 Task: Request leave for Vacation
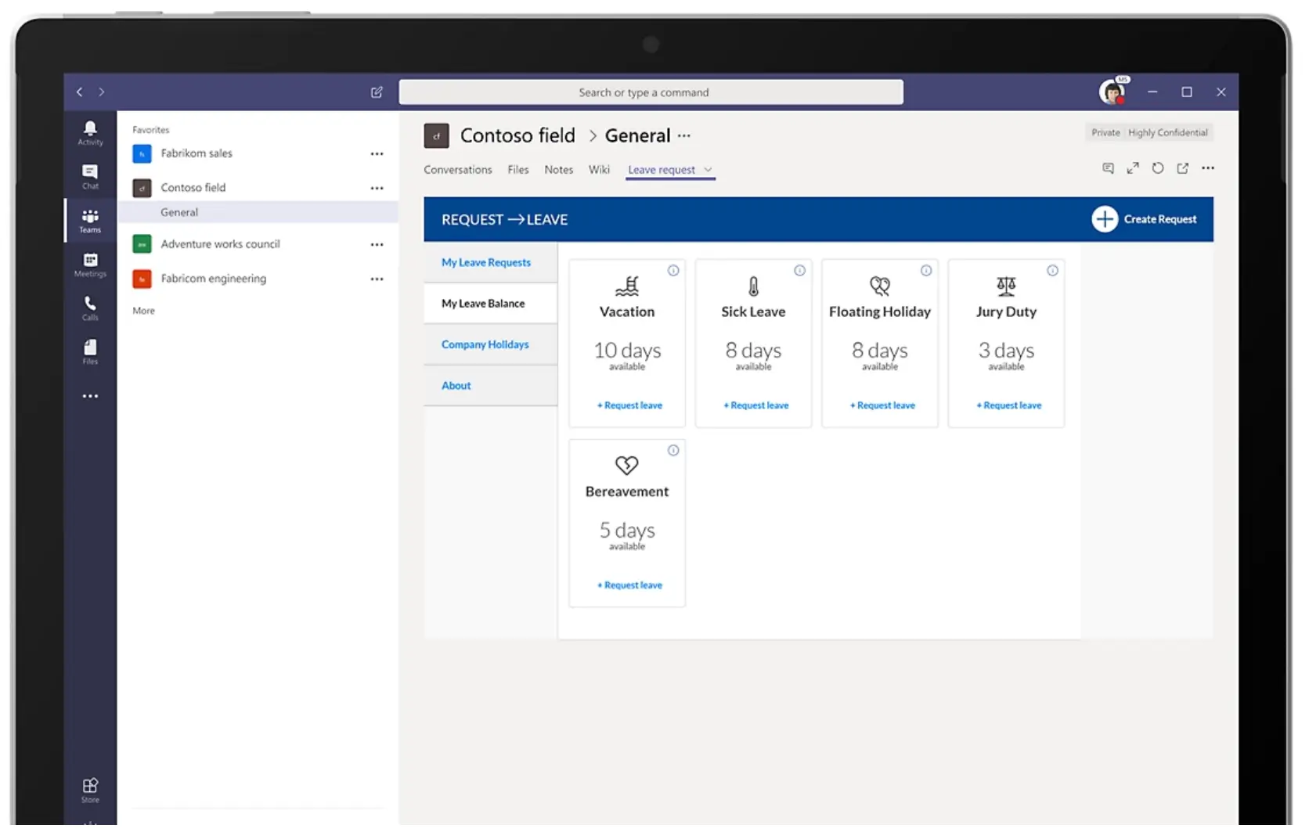tap(629, 405)
